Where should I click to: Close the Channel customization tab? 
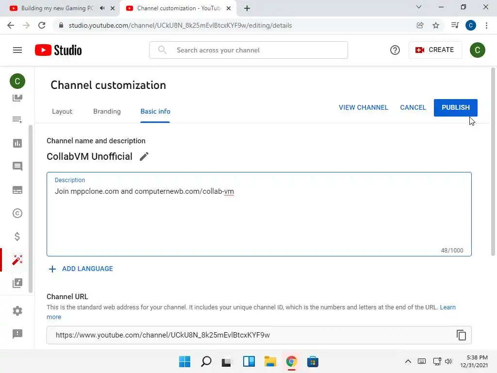pos(229,8)
